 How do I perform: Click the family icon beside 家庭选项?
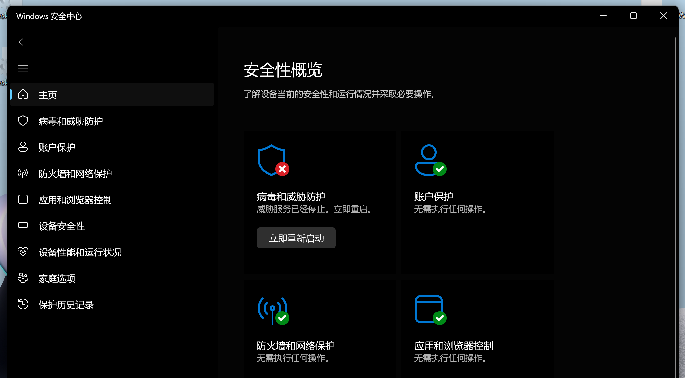pyautogui.click(x=23, y=278)
